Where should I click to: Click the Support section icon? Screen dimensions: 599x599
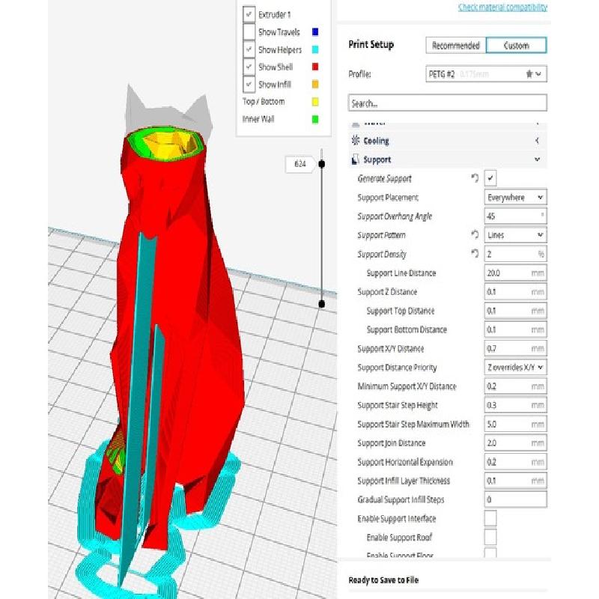[355, 159]
